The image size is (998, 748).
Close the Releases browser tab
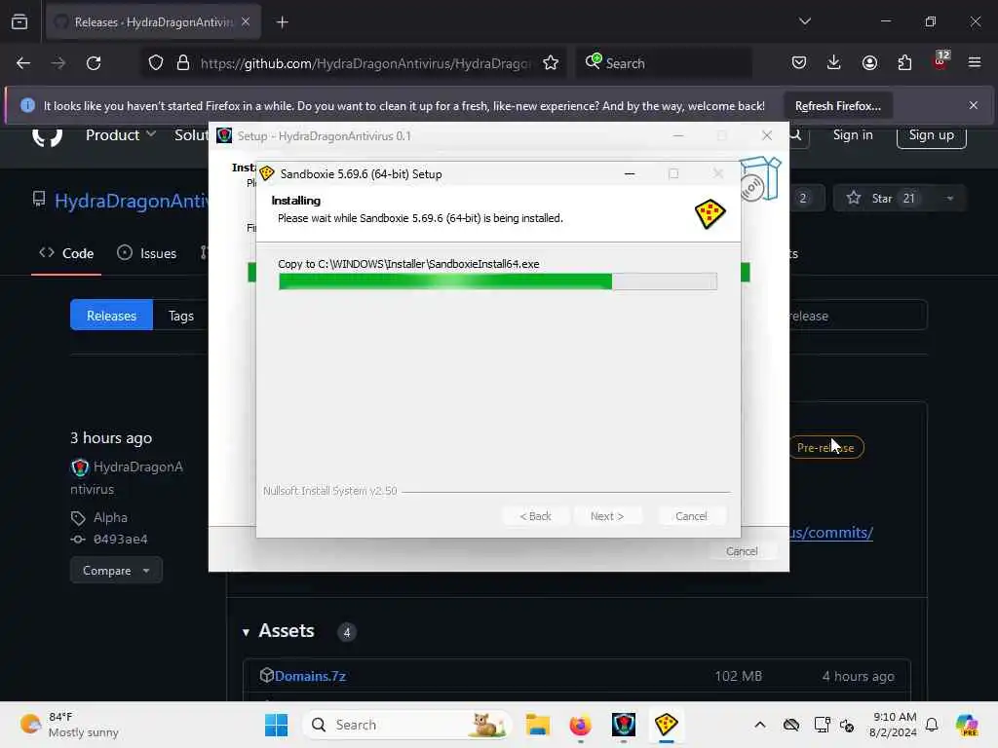[x=246, y=21]
